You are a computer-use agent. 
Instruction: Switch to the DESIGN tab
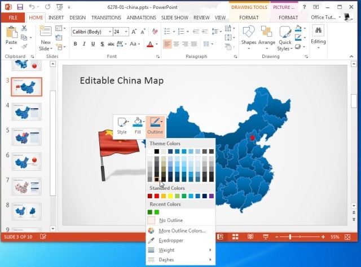tap(78, 17)
